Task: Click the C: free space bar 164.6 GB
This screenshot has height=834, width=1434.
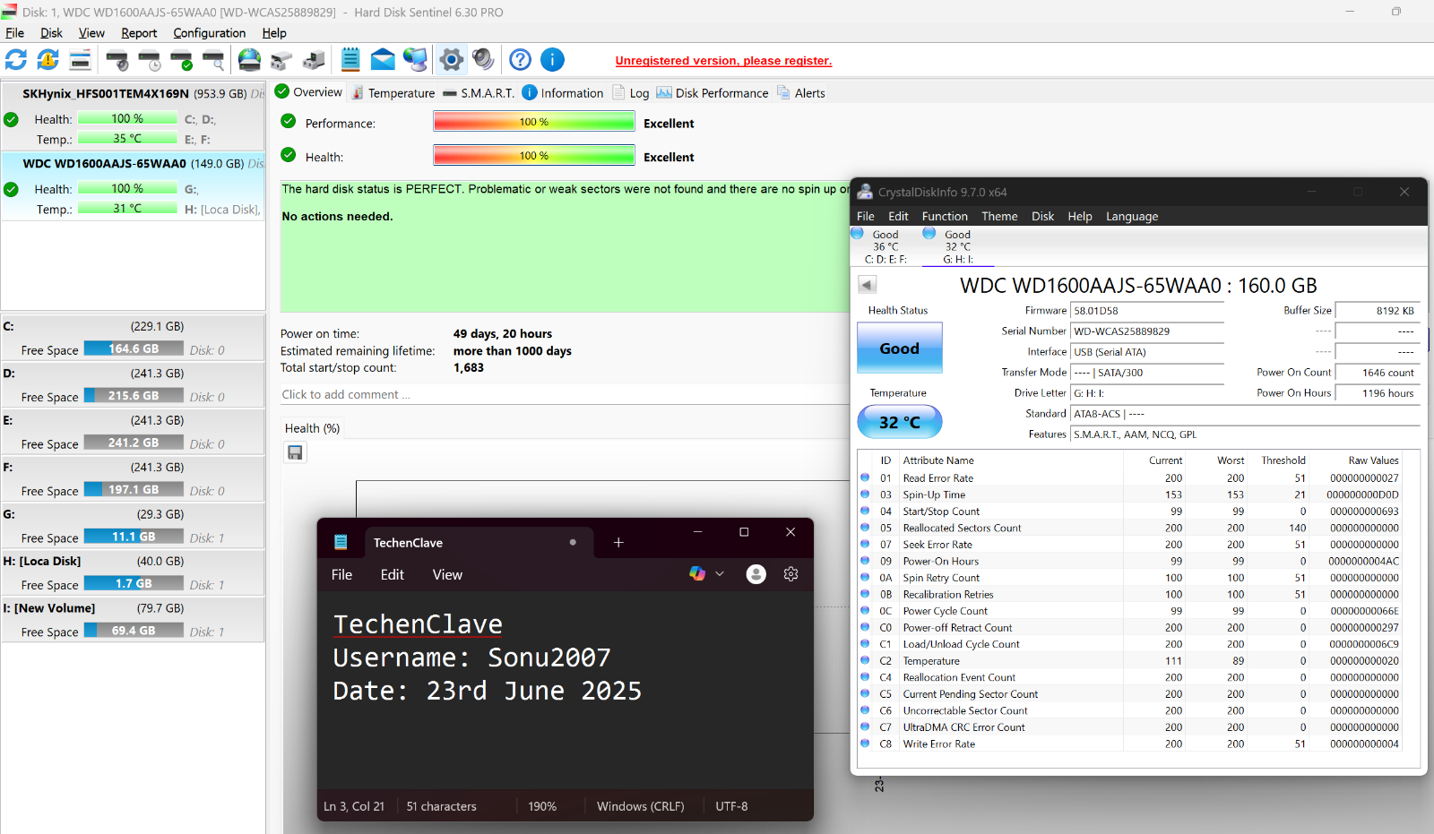Action: (x=134, y=348)
